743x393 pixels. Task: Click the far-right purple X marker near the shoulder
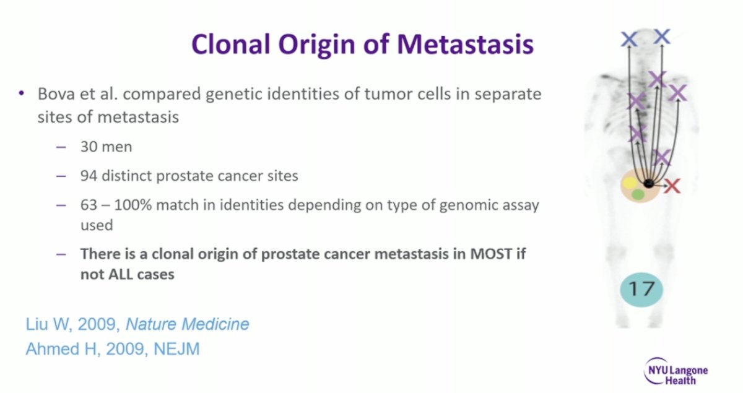[679, 93]
